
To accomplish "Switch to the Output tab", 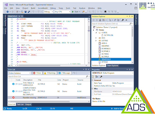I will point(28,104).
